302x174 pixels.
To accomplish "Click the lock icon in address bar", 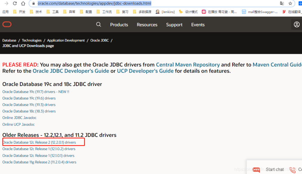I will [x=33, y=3].
